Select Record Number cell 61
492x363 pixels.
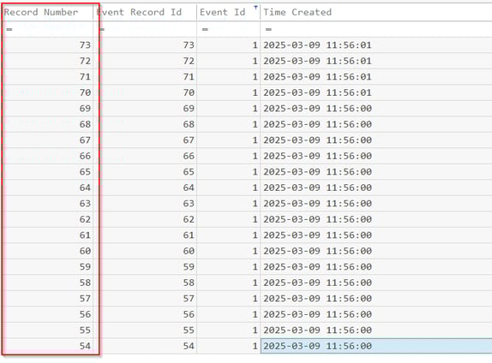click(x=47, y=235)
